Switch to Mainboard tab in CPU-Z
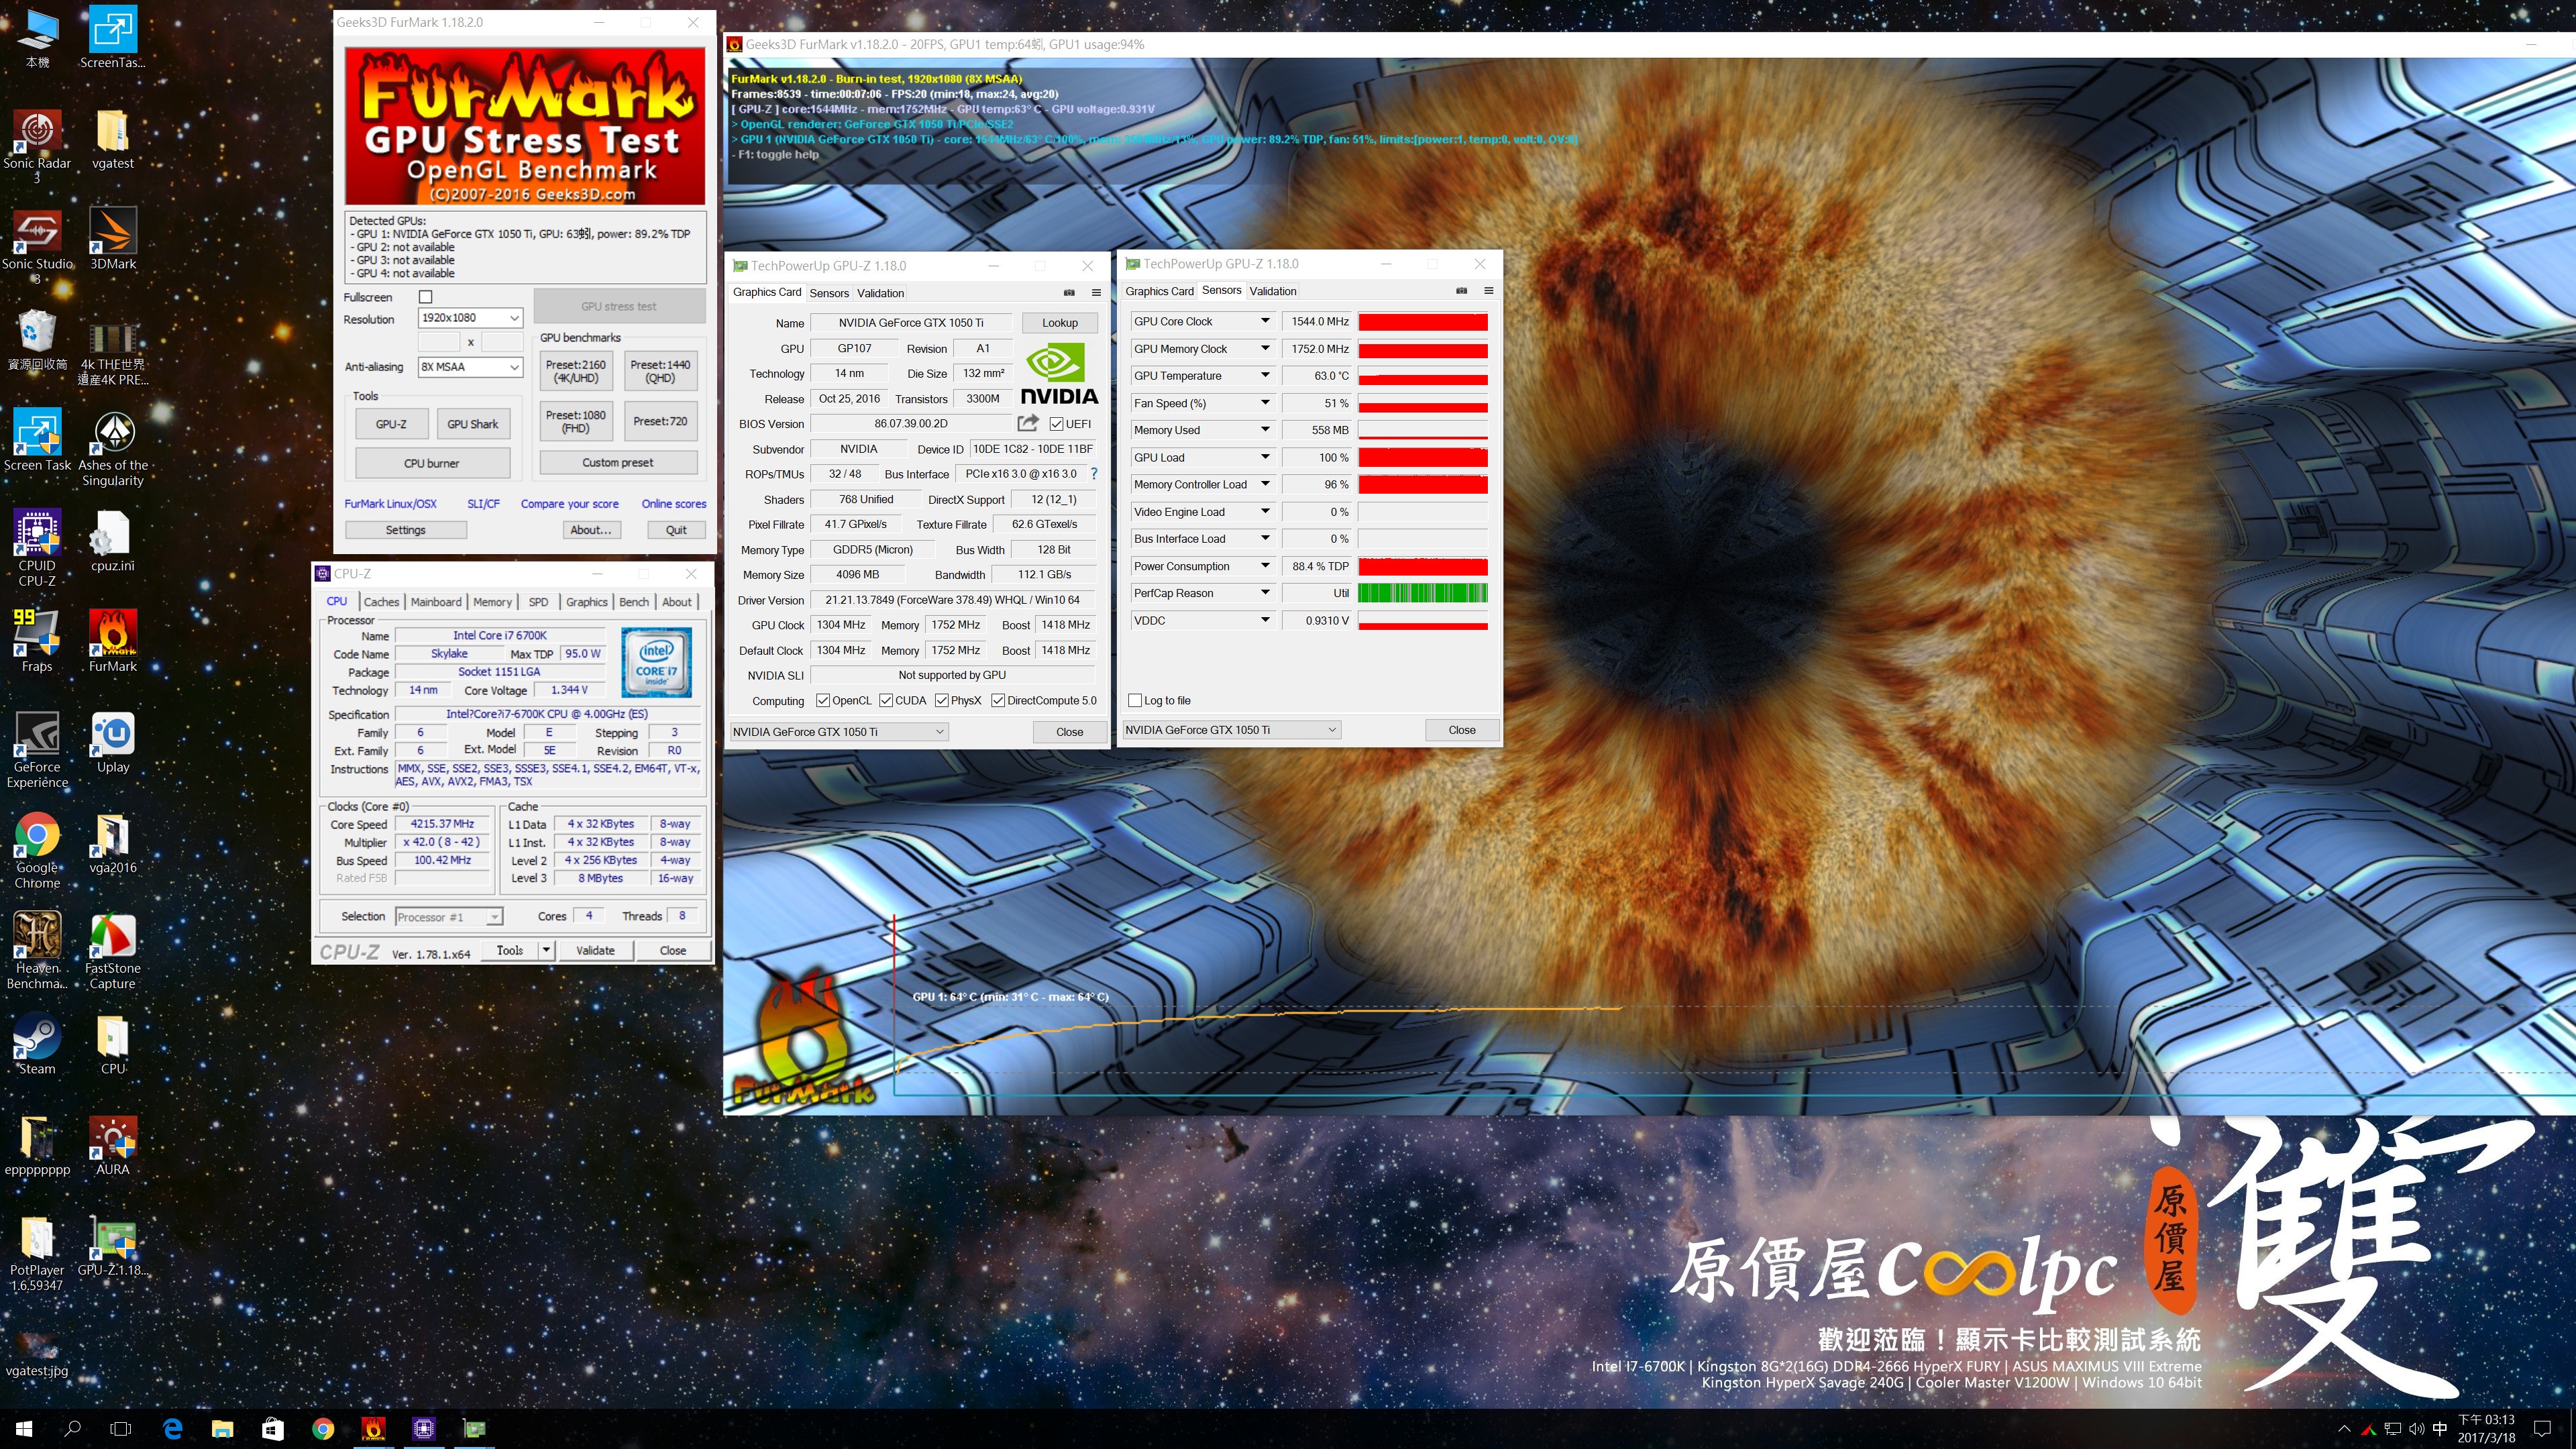This screenshot has width=2576, height=1449. [x=436, y=602]
